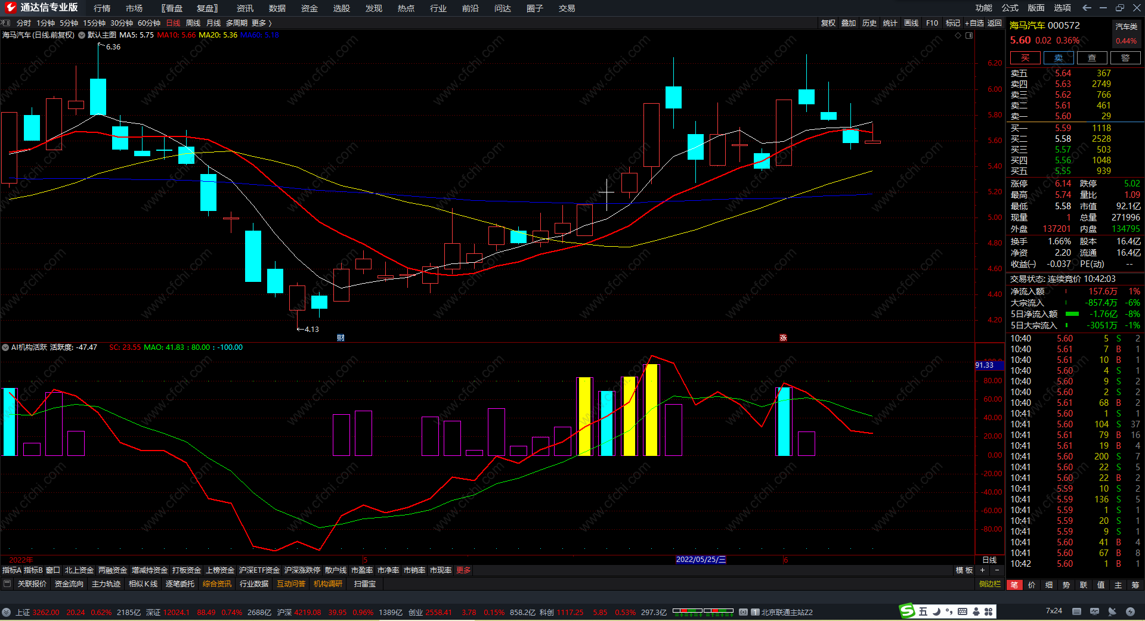
Task: Open the Sogou toolbox grid icon
Action: 989,611
